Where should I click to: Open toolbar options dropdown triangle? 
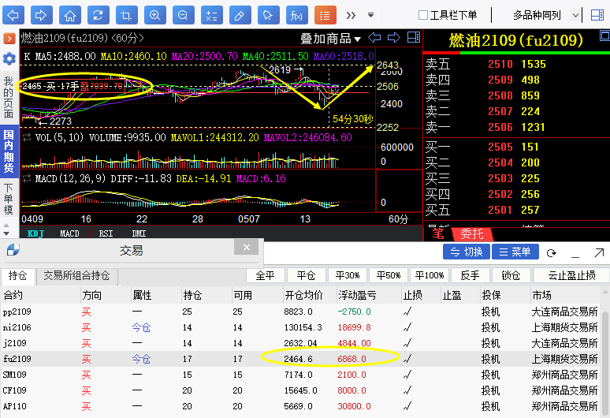pyautogui.click(x=370, y=15)
